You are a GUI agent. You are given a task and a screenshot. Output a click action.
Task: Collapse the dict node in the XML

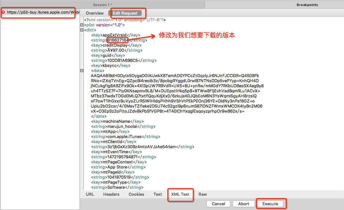click(x=82, y=30)
